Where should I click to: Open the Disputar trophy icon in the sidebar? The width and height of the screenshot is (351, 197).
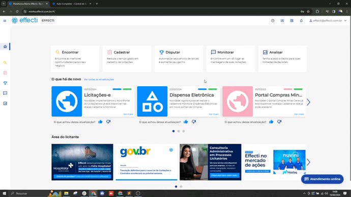click(5, 83)
